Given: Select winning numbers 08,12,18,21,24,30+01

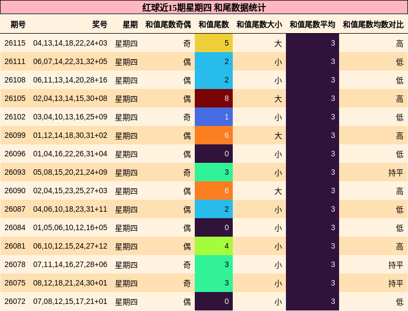Looking at the screenshot, I should pos(70,283).
